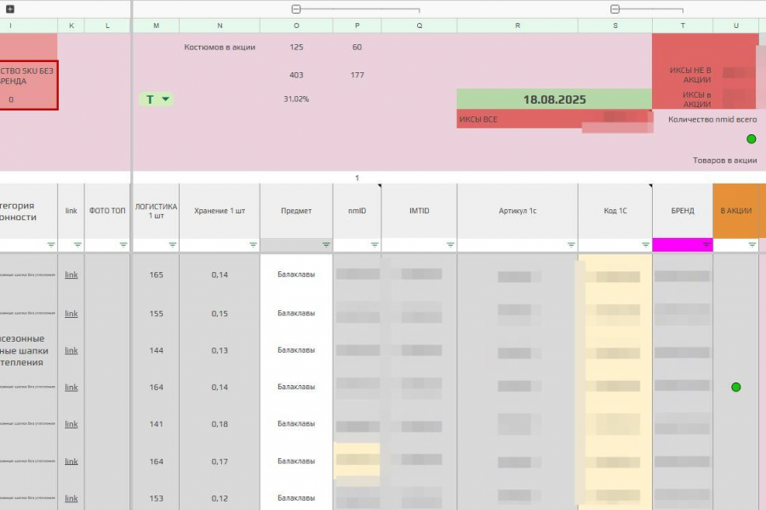Select the БРЕНД header cell
Image resolution: width=766 pixels, height=510 pixels.
point(683,211)
